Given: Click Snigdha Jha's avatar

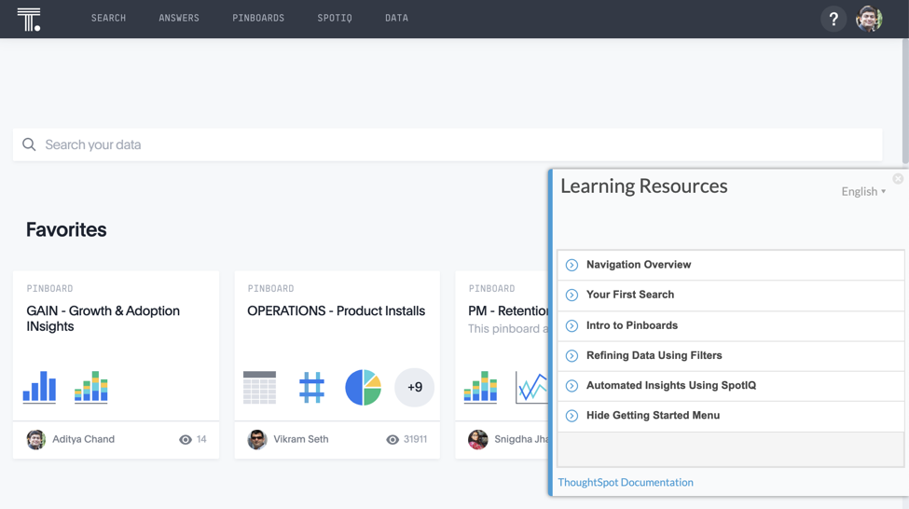Looking at the screenshot, I should click(477, 439).
